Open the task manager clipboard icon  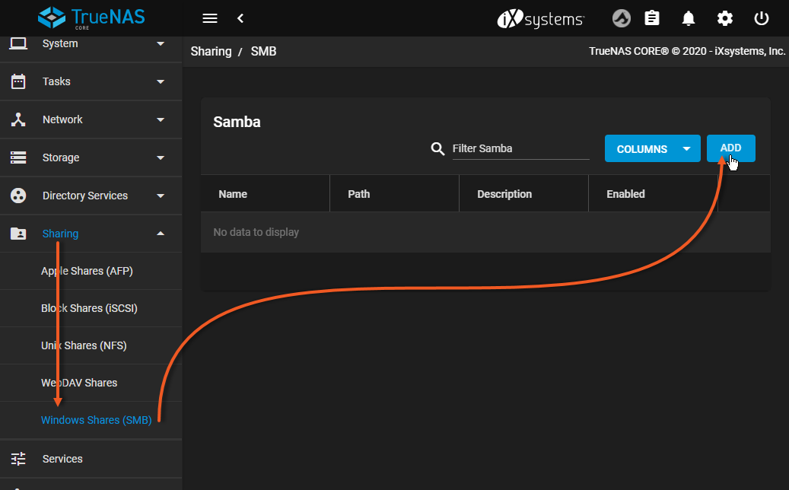[652, 18]
